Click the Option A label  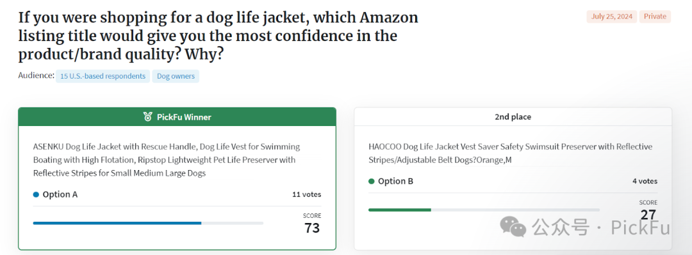tap(60, 194)
